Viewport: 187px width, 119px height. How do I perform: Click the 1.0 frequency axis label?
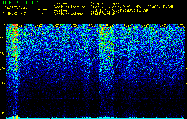2,54
